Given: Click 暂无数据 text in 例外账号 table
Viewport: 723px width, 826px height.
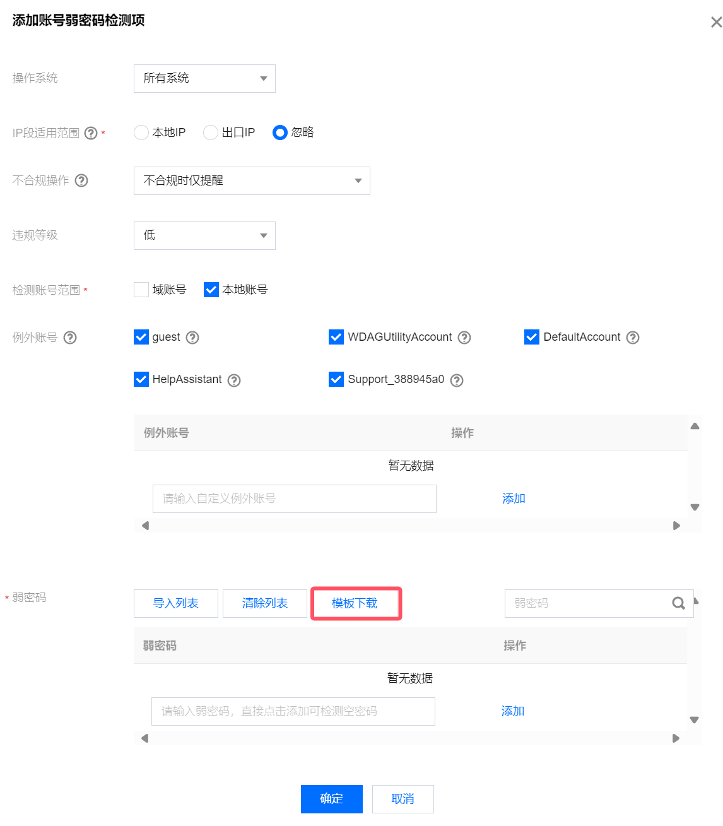Looking at the screenshot, I should [411, 466].
